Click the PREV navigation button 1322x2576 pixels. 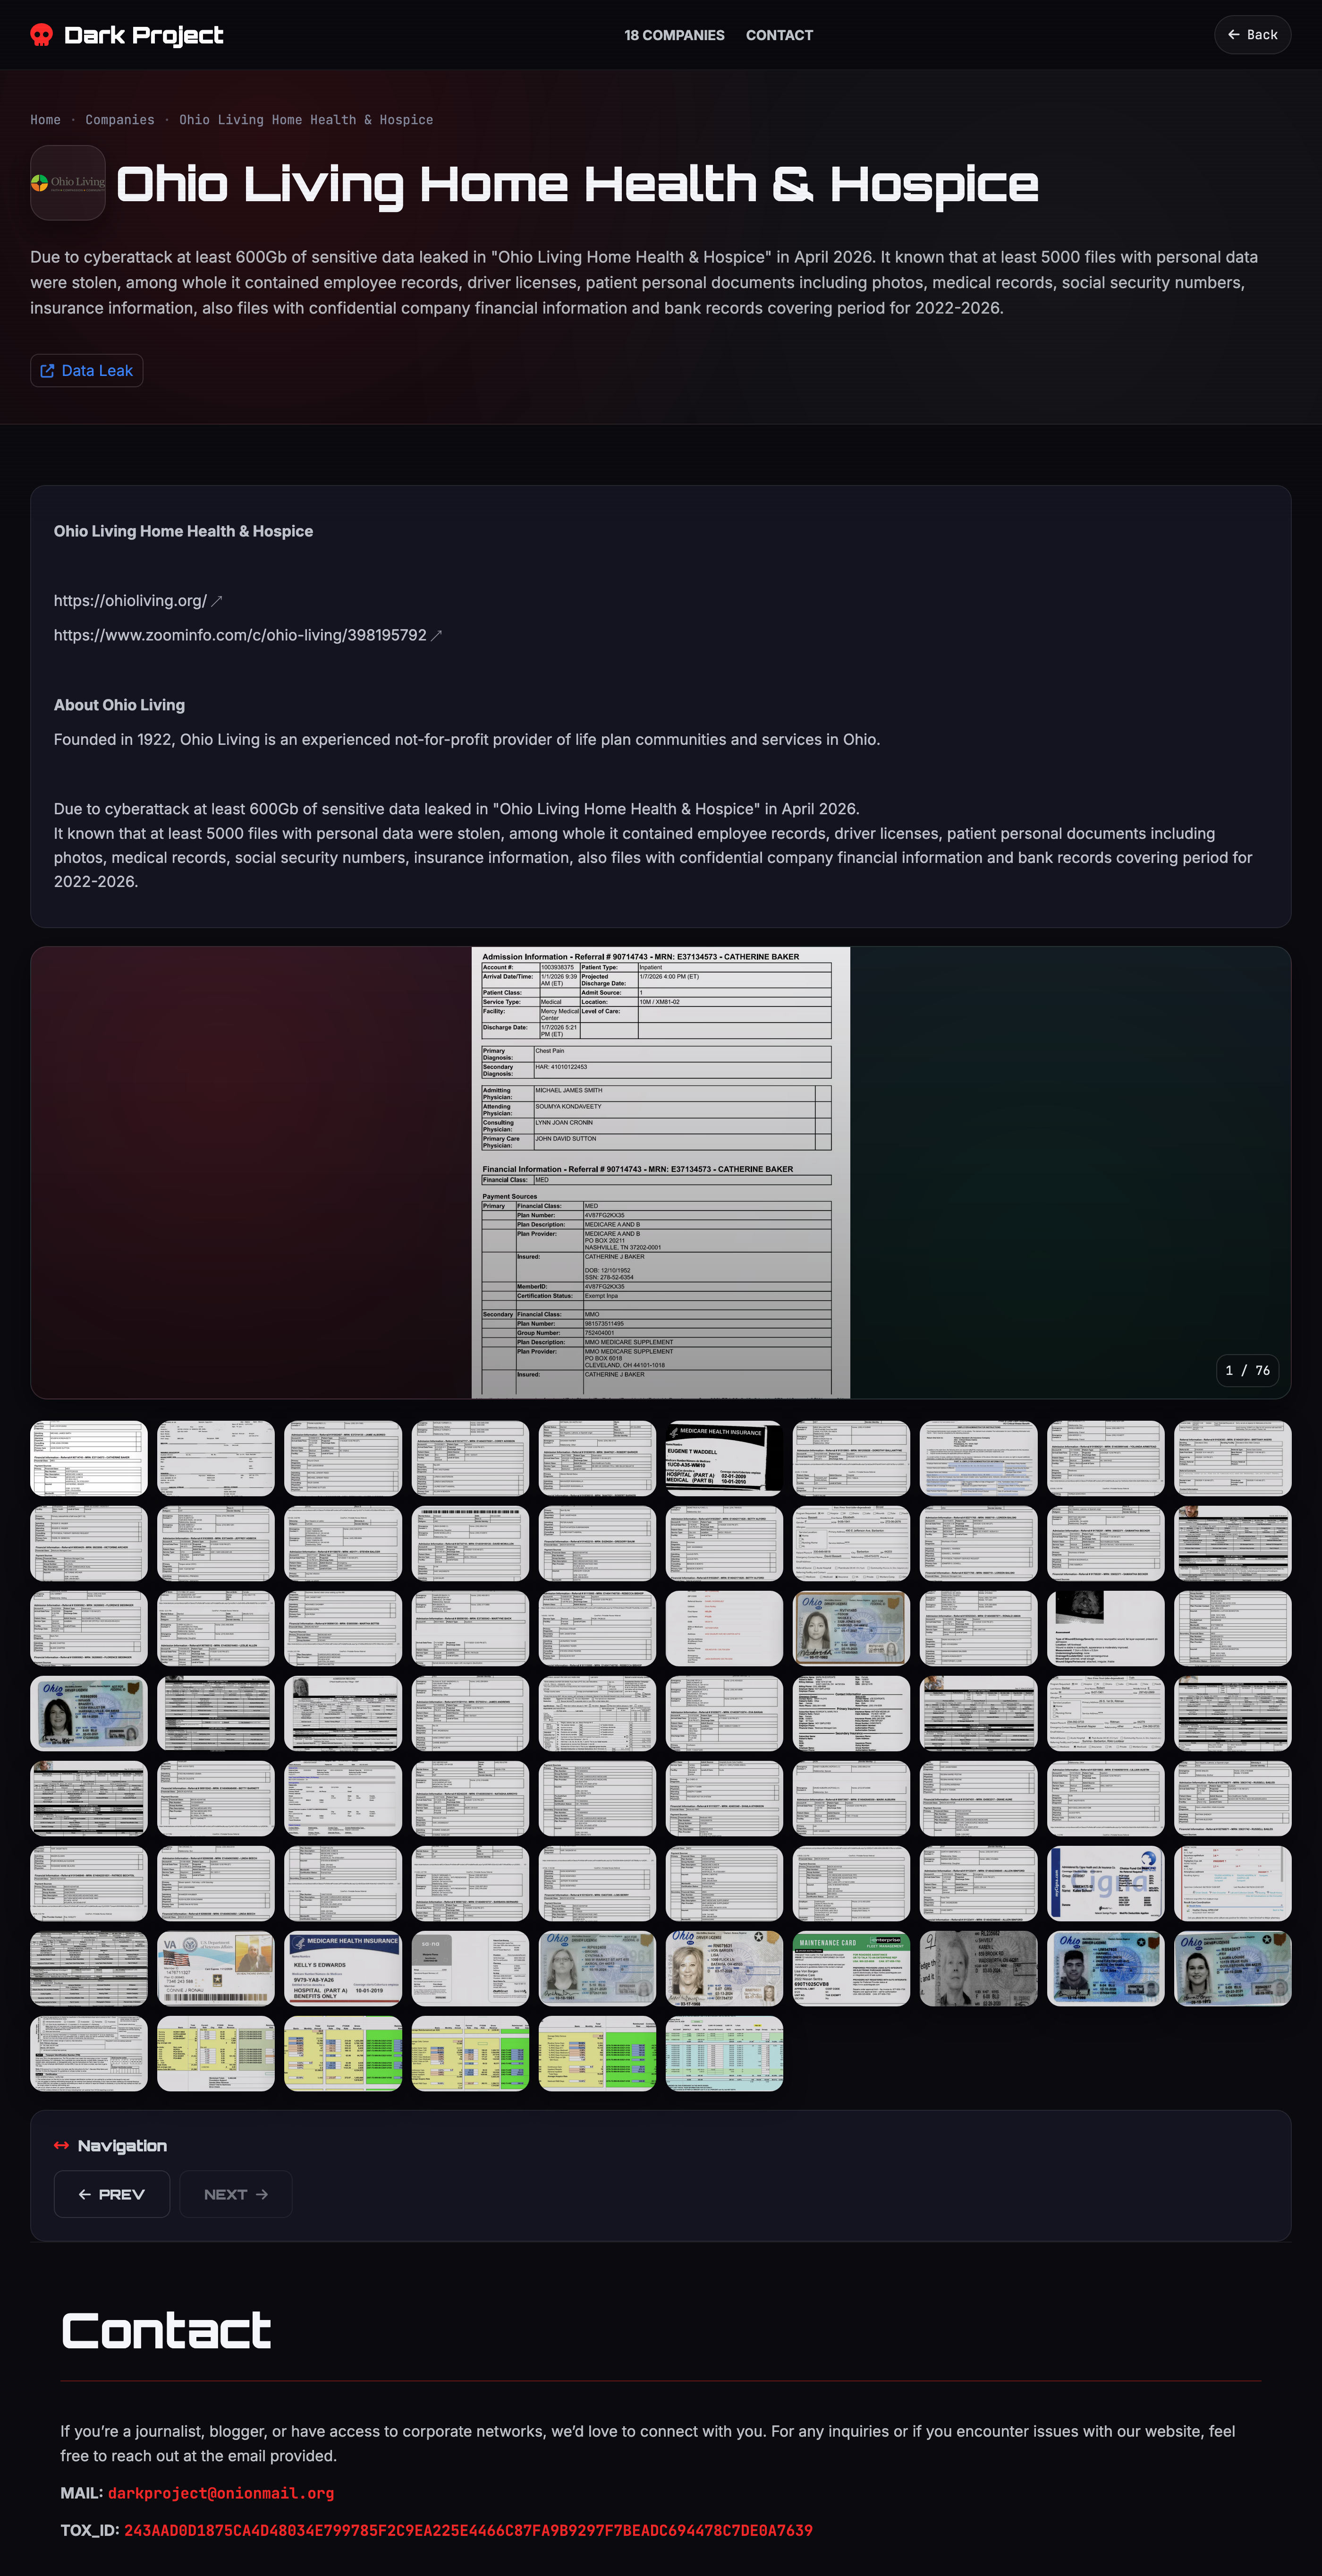(112, 2194)
